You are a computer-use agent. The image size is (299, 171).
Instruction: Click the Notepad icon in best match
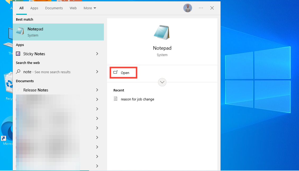click(x=20, y=31)
